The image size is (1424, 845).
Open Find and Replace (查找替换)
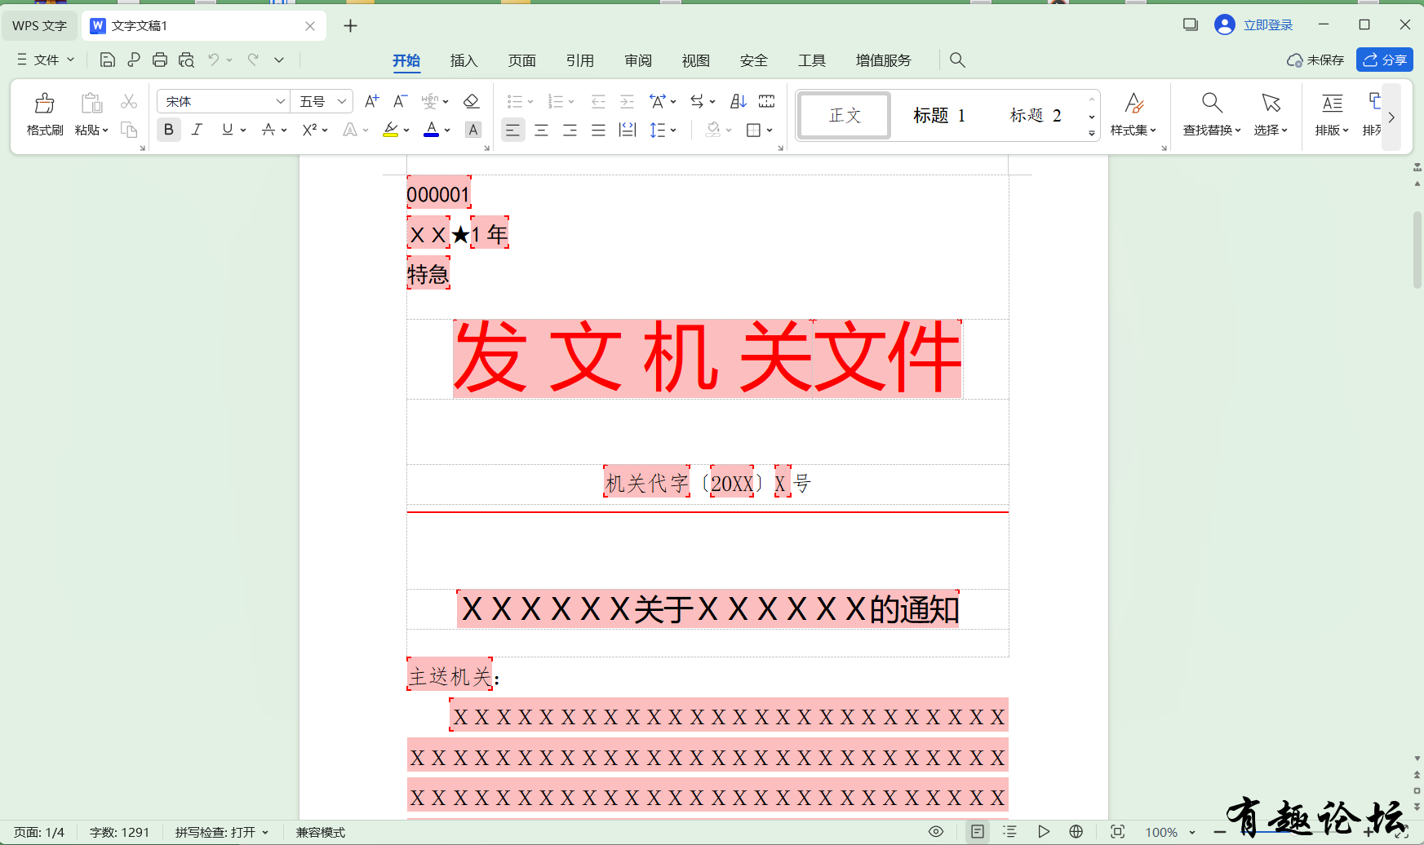(x=1212, y=113)
